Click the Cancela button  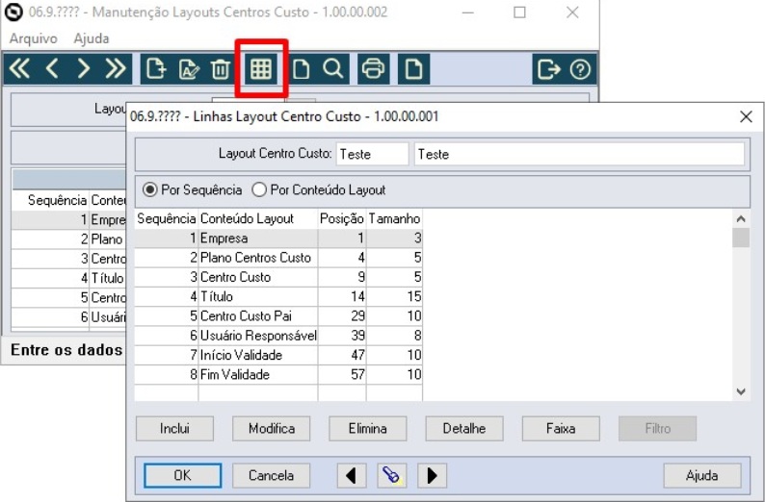click(x=272, y=475)
